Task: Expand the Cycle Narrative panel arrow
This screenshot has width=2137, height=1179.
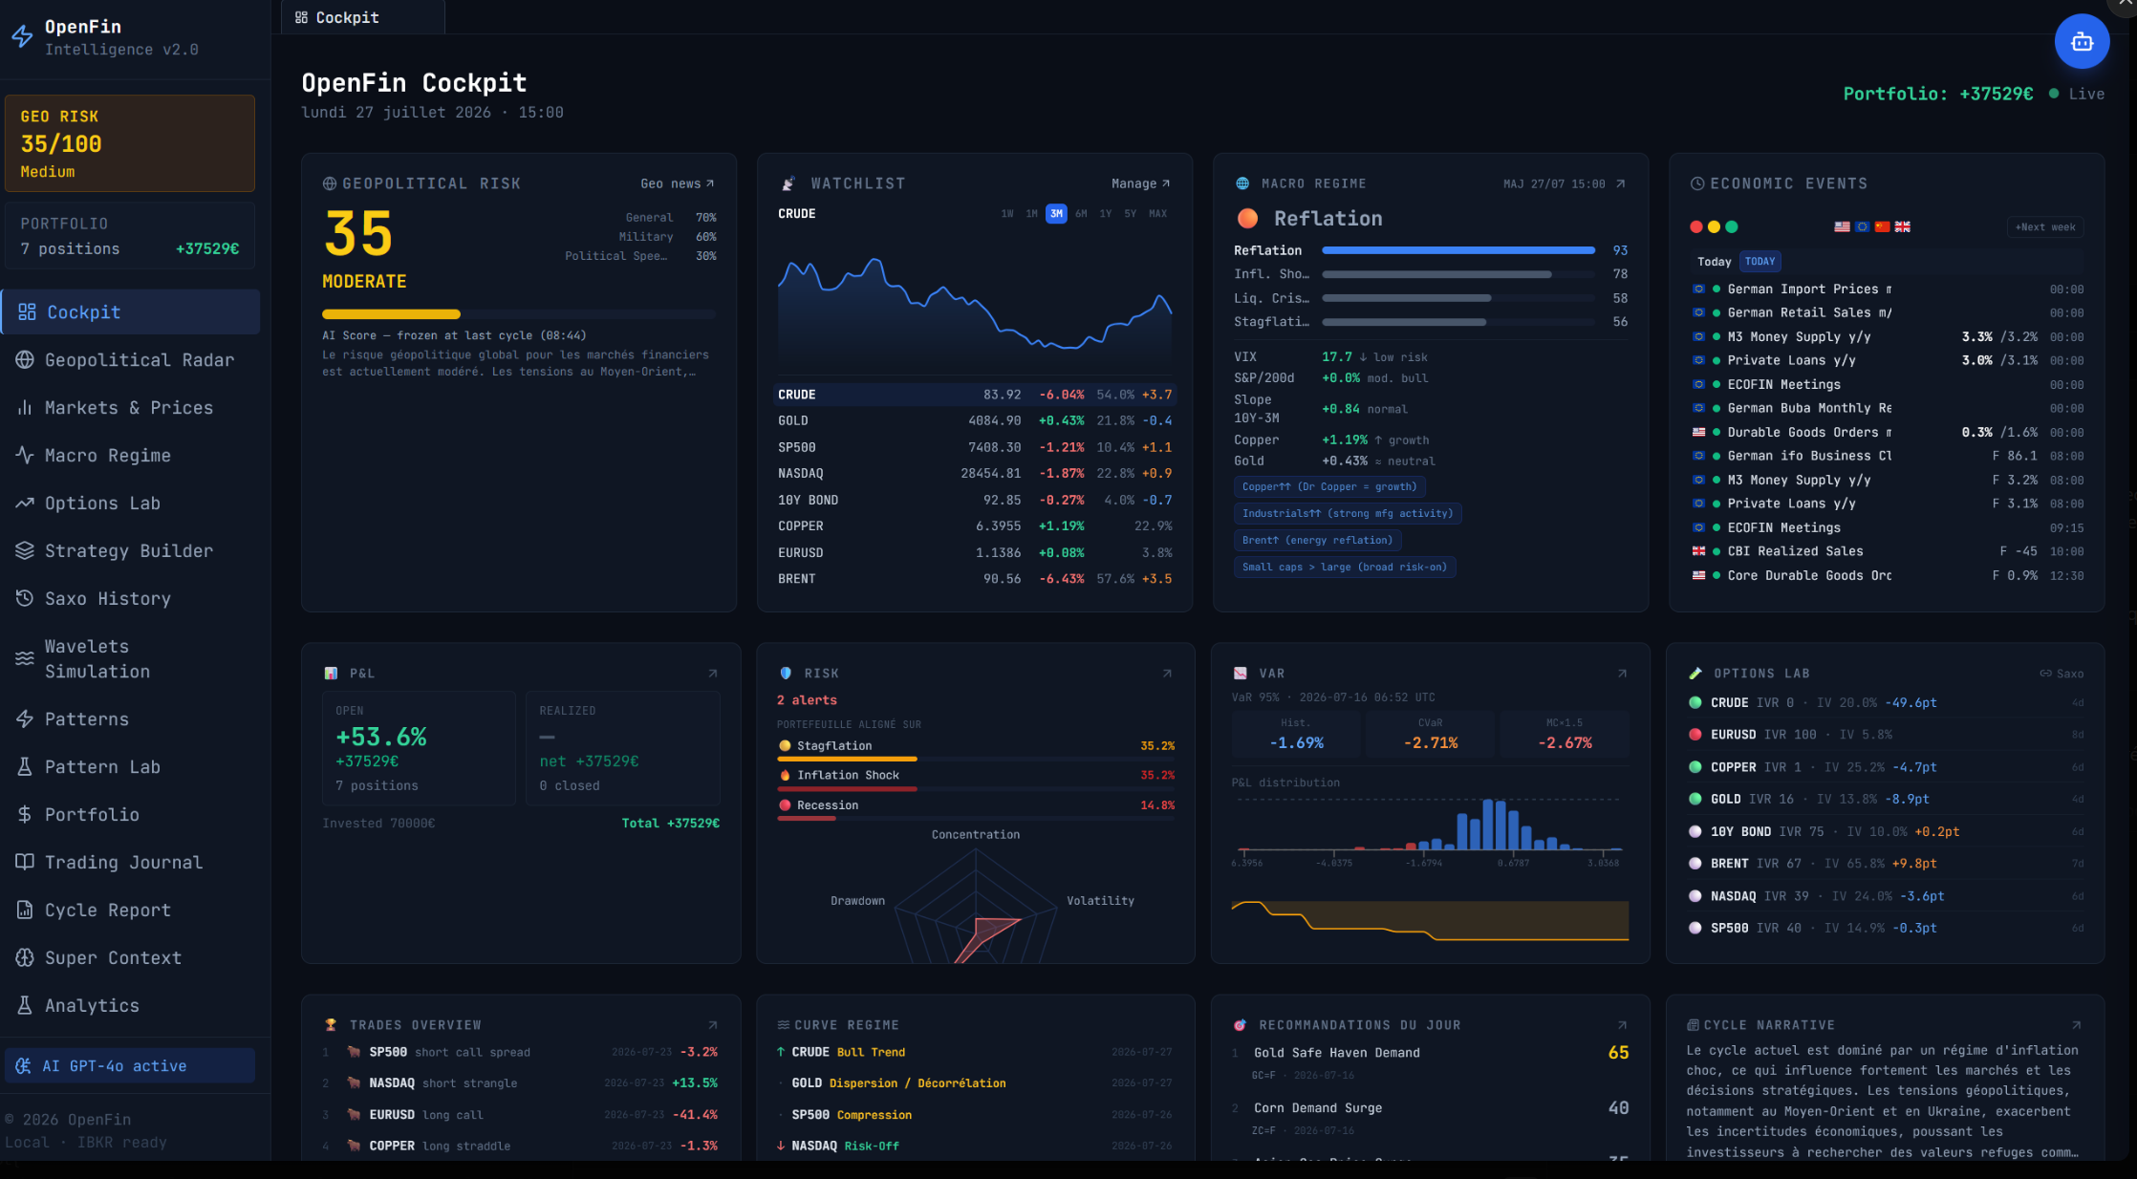Action: 2076,1025
